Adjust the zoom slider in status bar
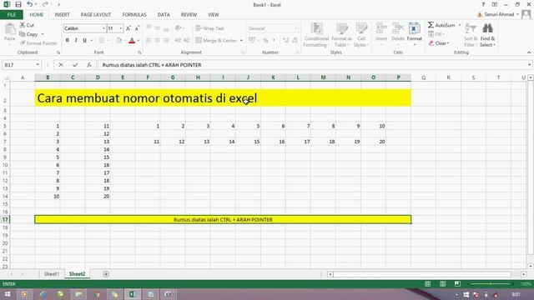Viewport: 534px width, 300px height. (x=491, y=283)
